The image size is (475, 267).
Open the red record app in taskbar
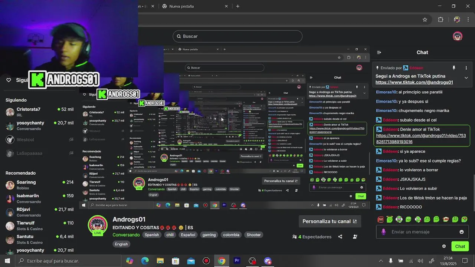206,261
